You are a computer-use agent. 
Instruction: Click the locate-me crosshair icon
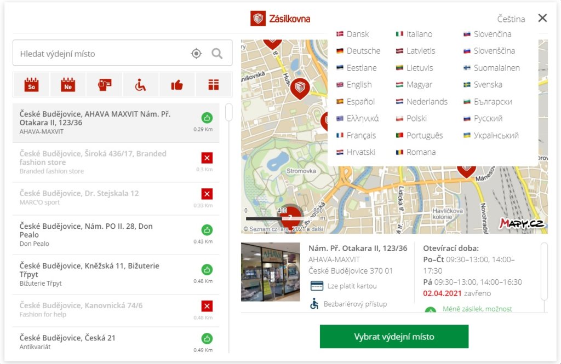pos(196,54)
